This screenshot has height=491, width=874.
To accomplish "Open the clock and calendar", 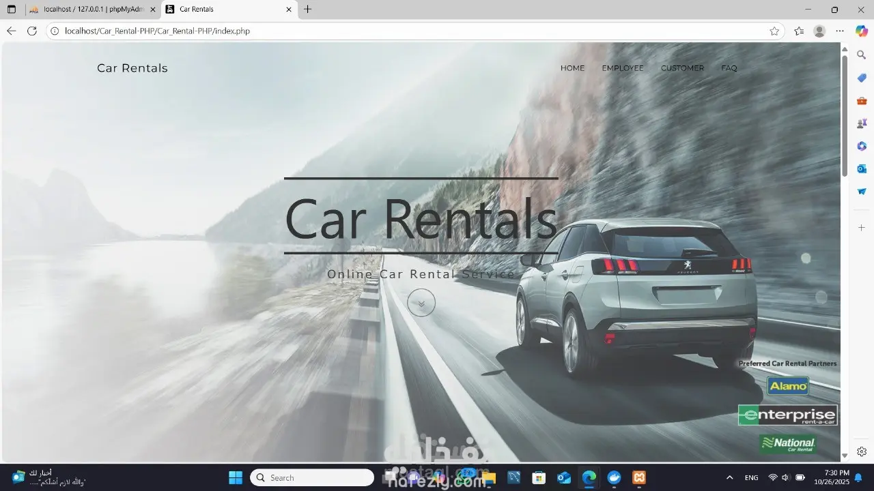I will [831, 477].
